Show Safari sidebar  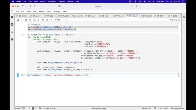(x=23, y=6)
